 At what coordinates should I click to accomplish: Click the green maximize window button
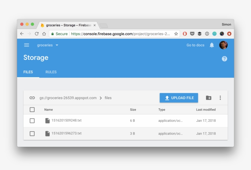pos(32,24)
